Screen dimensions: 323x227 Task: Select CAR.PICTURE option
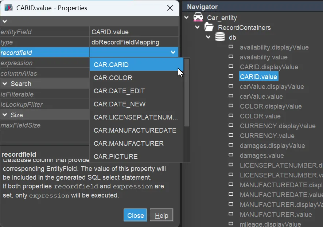coord(136,156)
